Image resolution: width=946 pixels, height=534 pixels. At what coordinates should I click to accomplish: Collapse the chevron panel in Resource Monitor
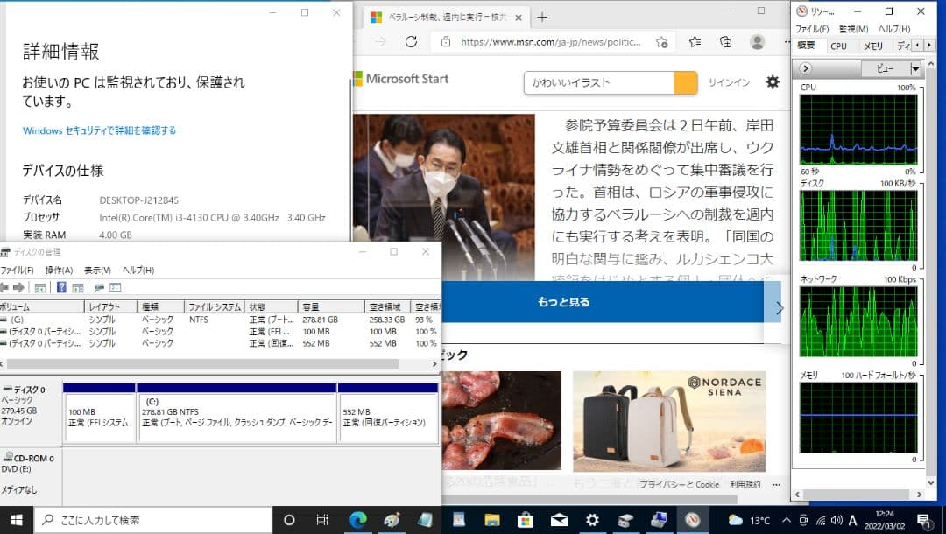pyautogui.click(x=805, y=68)
